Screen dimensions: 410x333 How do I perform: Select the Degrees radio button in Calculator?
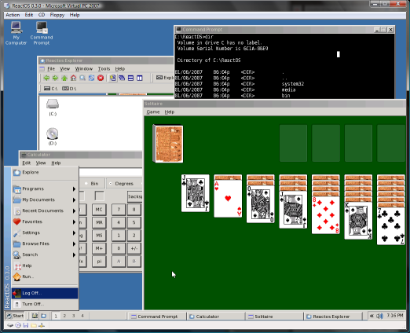[121, 184]
